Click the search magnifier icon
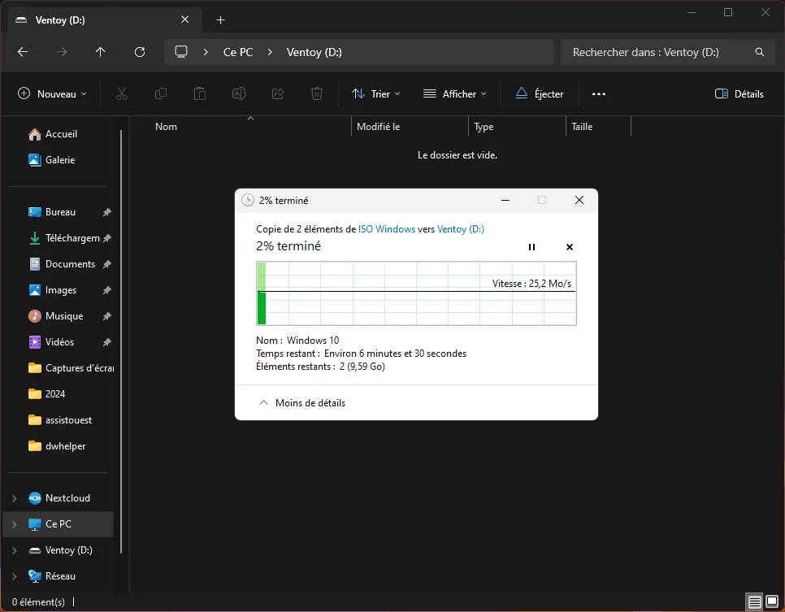Viewport: 785px width, 612px height. coord(760,52)
